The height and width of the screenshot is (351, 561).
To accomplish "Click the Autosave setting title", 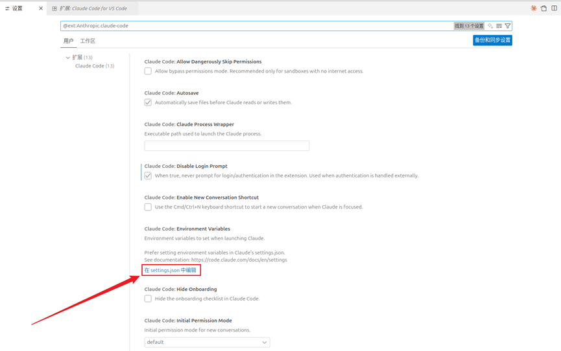I will point(171,93).
